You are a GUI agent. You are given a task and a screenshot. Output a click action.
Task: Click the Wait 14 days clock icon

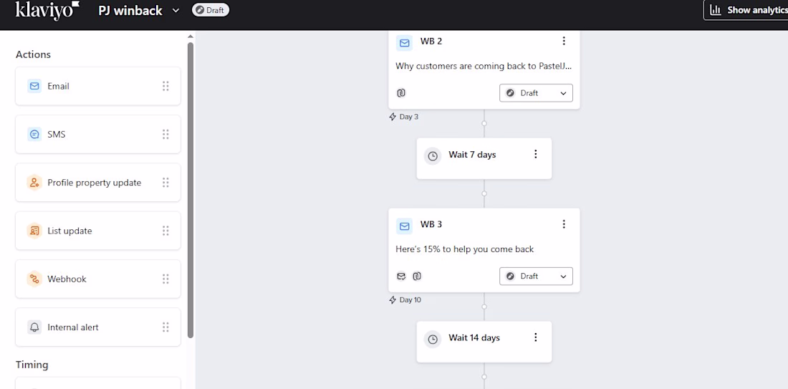click(x=433, y=339)
